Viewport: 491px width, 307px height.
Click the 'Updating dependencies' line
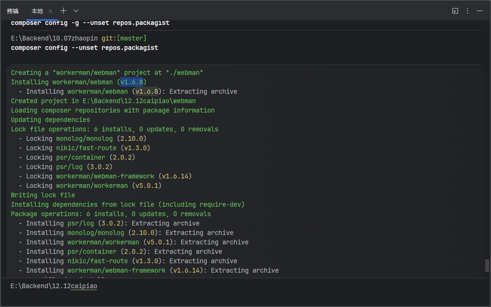pyautogui.click(x=50, y=120)
